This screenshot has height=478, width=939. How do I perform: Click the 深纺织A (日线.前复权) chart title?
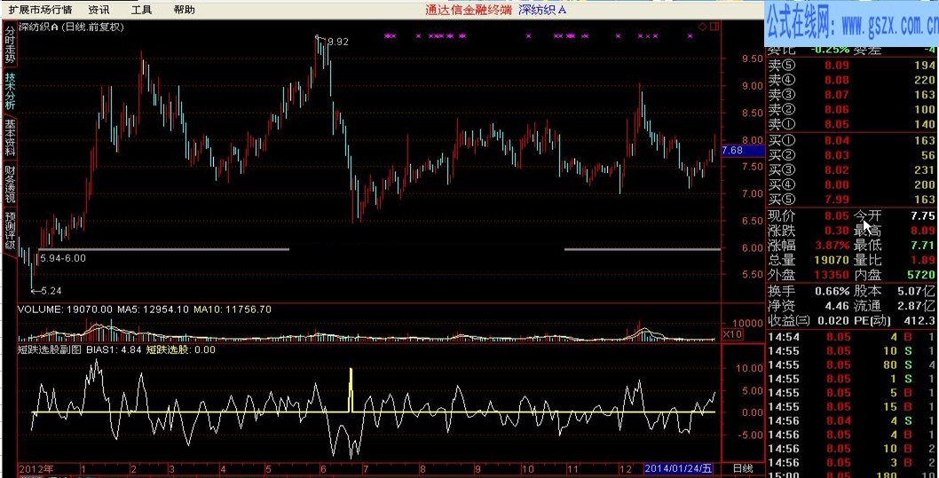coord(71,27)
